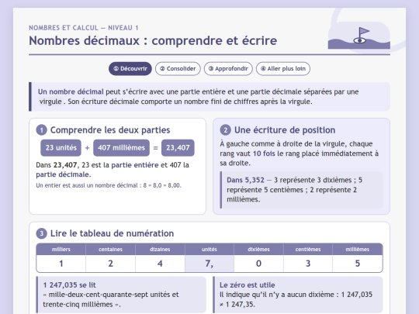Click the 'Comprendre les deux parties' heading
The width and height of the screenshot is (419, 314).
[110, 130]
